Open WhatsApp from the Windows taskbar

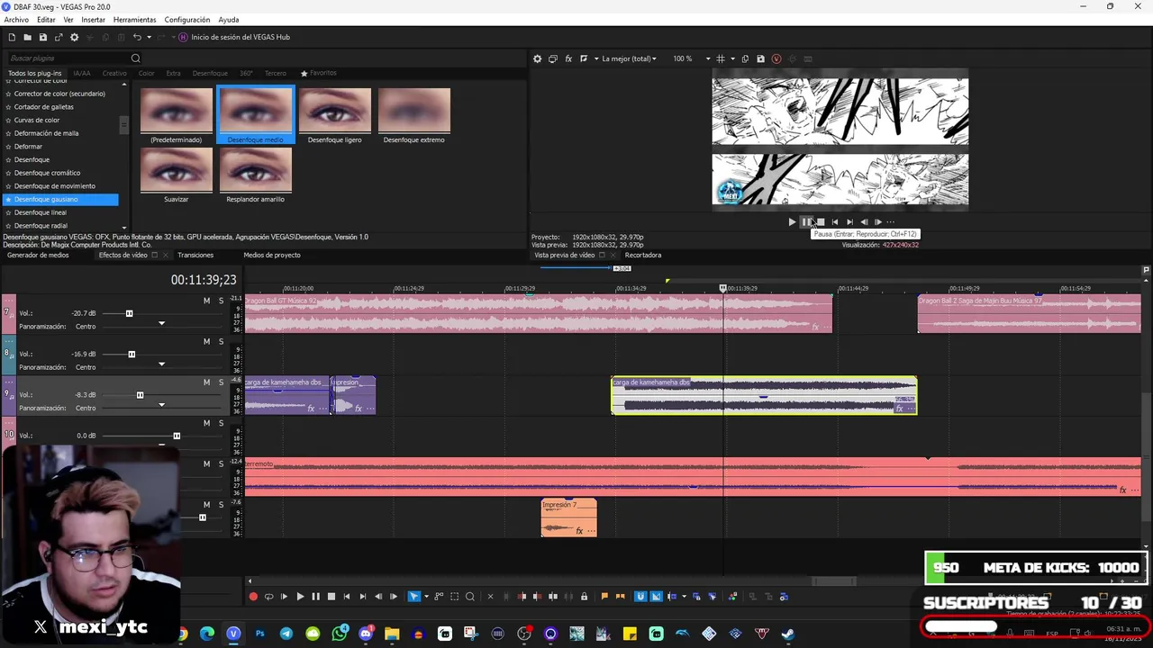[340, 634]
